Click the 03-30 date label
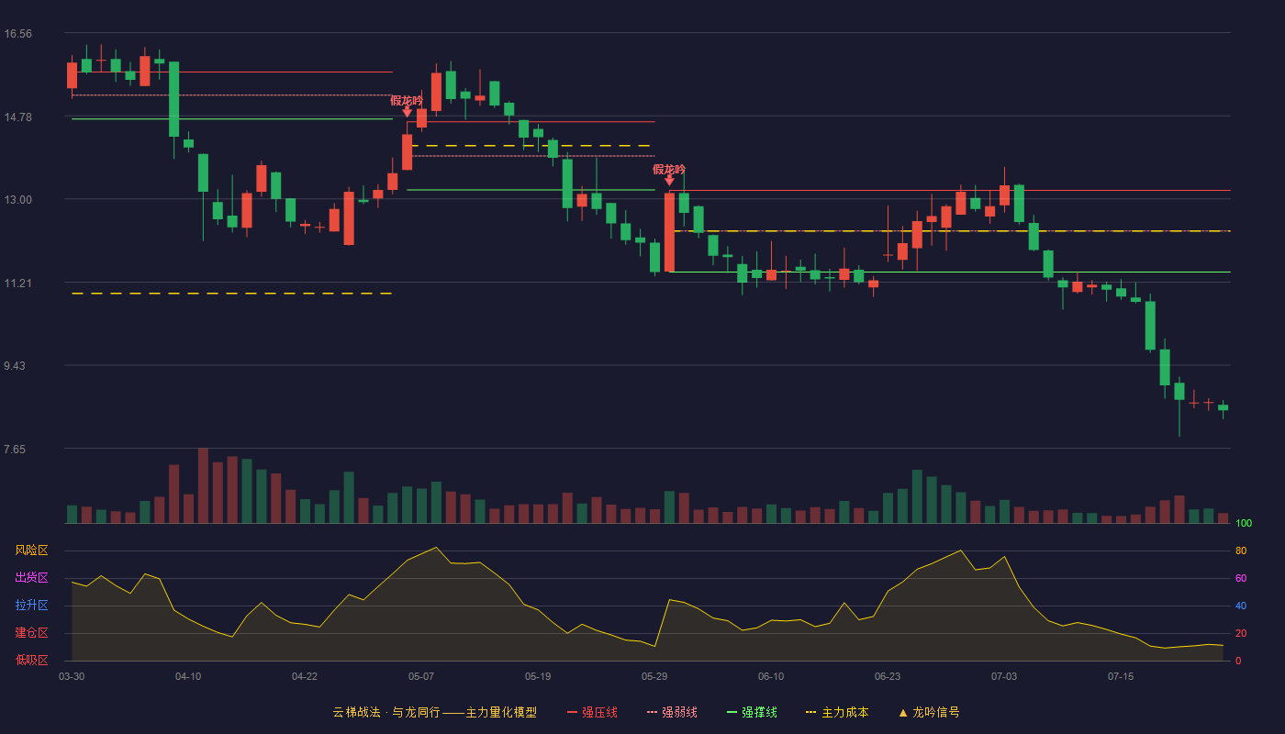 click(x=72, y=676)
